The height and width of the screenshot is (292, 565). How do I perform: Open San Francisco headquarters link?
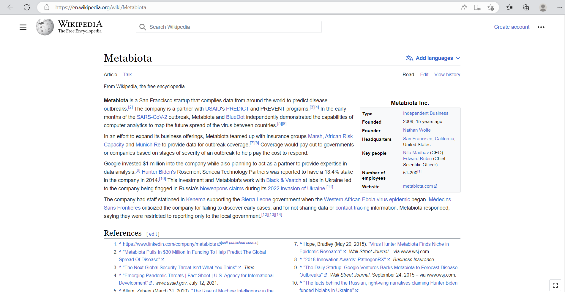[x=418, y=139]
